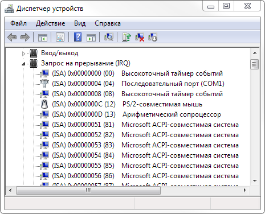
Task: Click the COM1 serial port icon
Action: click(x=44, y=84)
